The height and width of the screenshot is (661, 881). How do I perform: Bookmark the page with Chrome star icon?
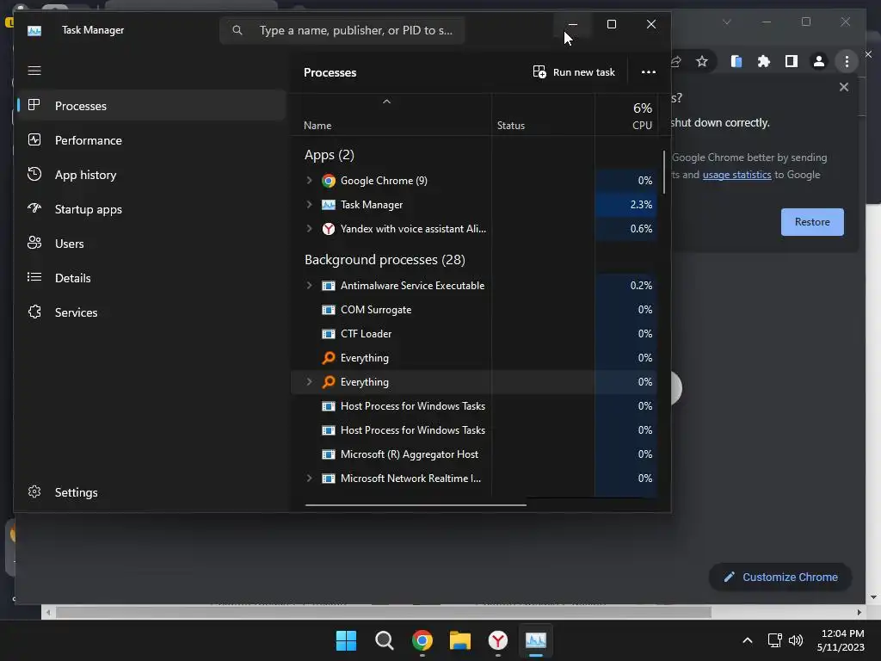click(x=702, y=61)
